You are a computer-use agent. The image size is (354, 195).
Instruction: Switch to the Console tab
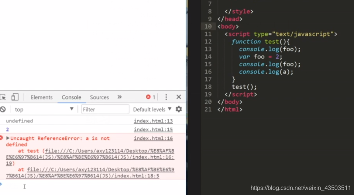71,97
